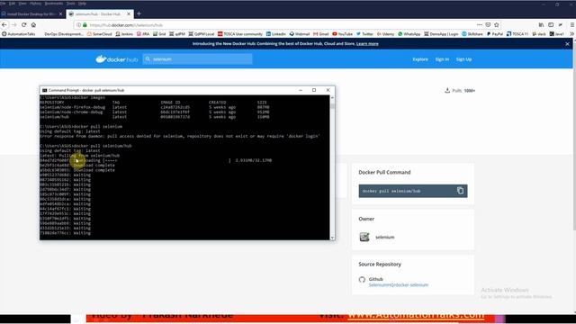Click the Command Prompt title bar icon
This screenshot has height=324, width=576.
click(x=44, y=90)
